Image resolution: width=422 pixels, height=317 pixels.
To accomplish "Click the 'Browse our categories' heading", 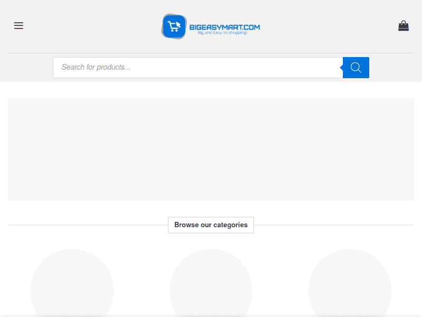I will pos(211,225).
